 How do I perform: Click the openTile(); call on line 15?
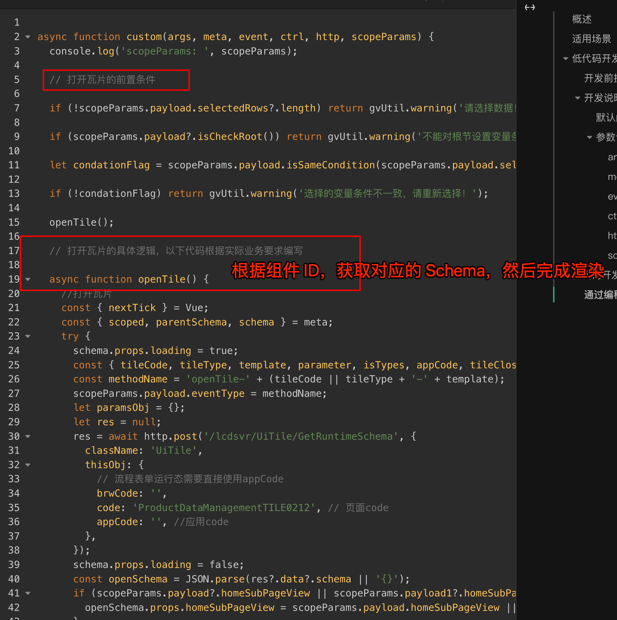(x=82, y=222)
